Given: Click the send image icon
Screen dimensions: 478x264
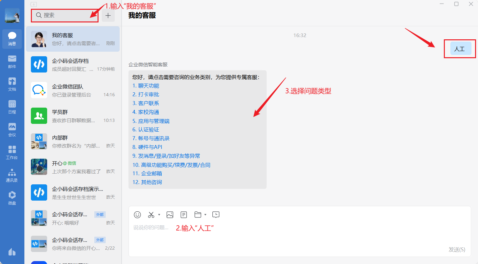Looking at the screenshot, I should (x=170, y=215).
